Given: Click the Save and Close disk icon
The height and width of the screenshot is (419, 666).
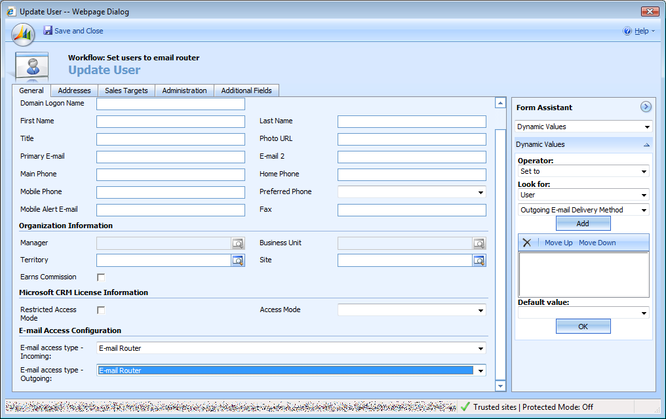Looking at the screenshot, I should [48, 31].
